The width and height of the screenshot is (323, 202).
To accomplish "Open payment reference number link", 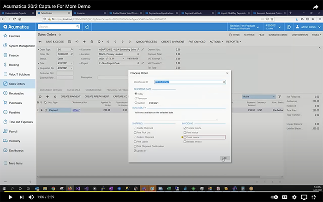I will pos(76,110).
